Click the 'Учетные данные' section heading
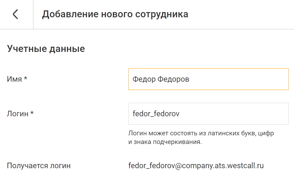Screen dimensions: 294x181 click(46, 49)
